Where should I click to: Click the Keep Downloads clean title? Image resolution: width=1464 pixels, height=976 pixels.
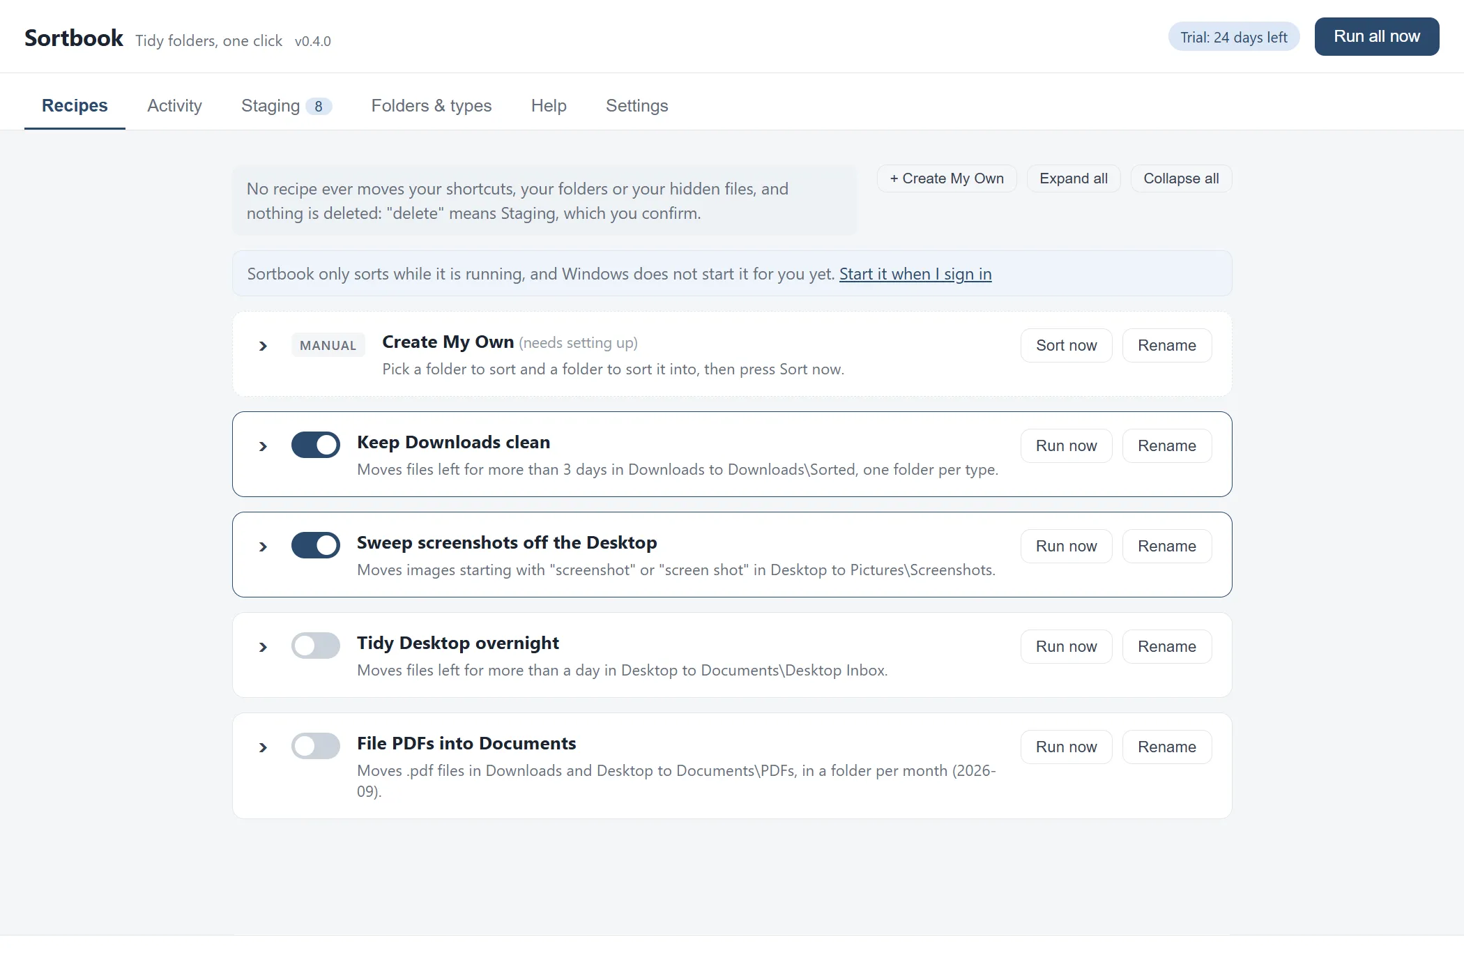[x=454, y=442]
